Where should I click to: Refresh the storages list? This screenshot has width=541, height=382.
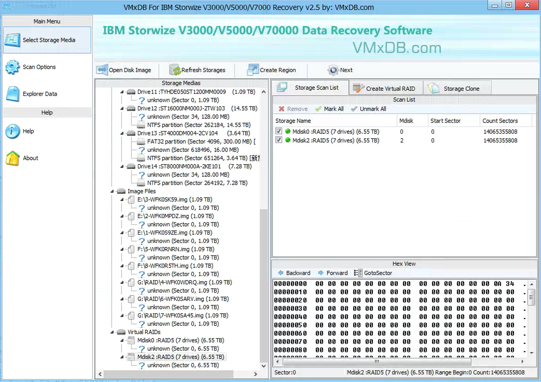pos(197,70)
